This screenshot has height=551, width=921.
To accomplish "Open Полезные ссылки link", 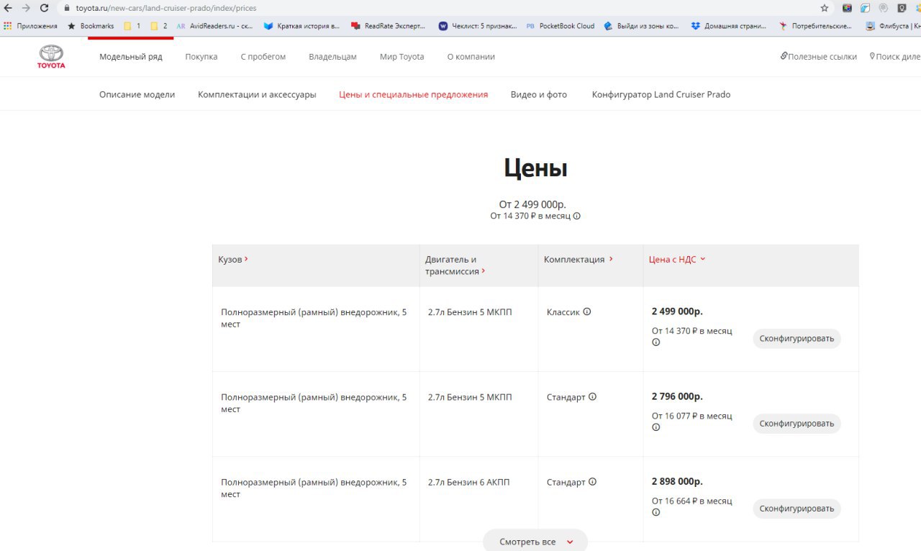I will click(x=819, y=56).
